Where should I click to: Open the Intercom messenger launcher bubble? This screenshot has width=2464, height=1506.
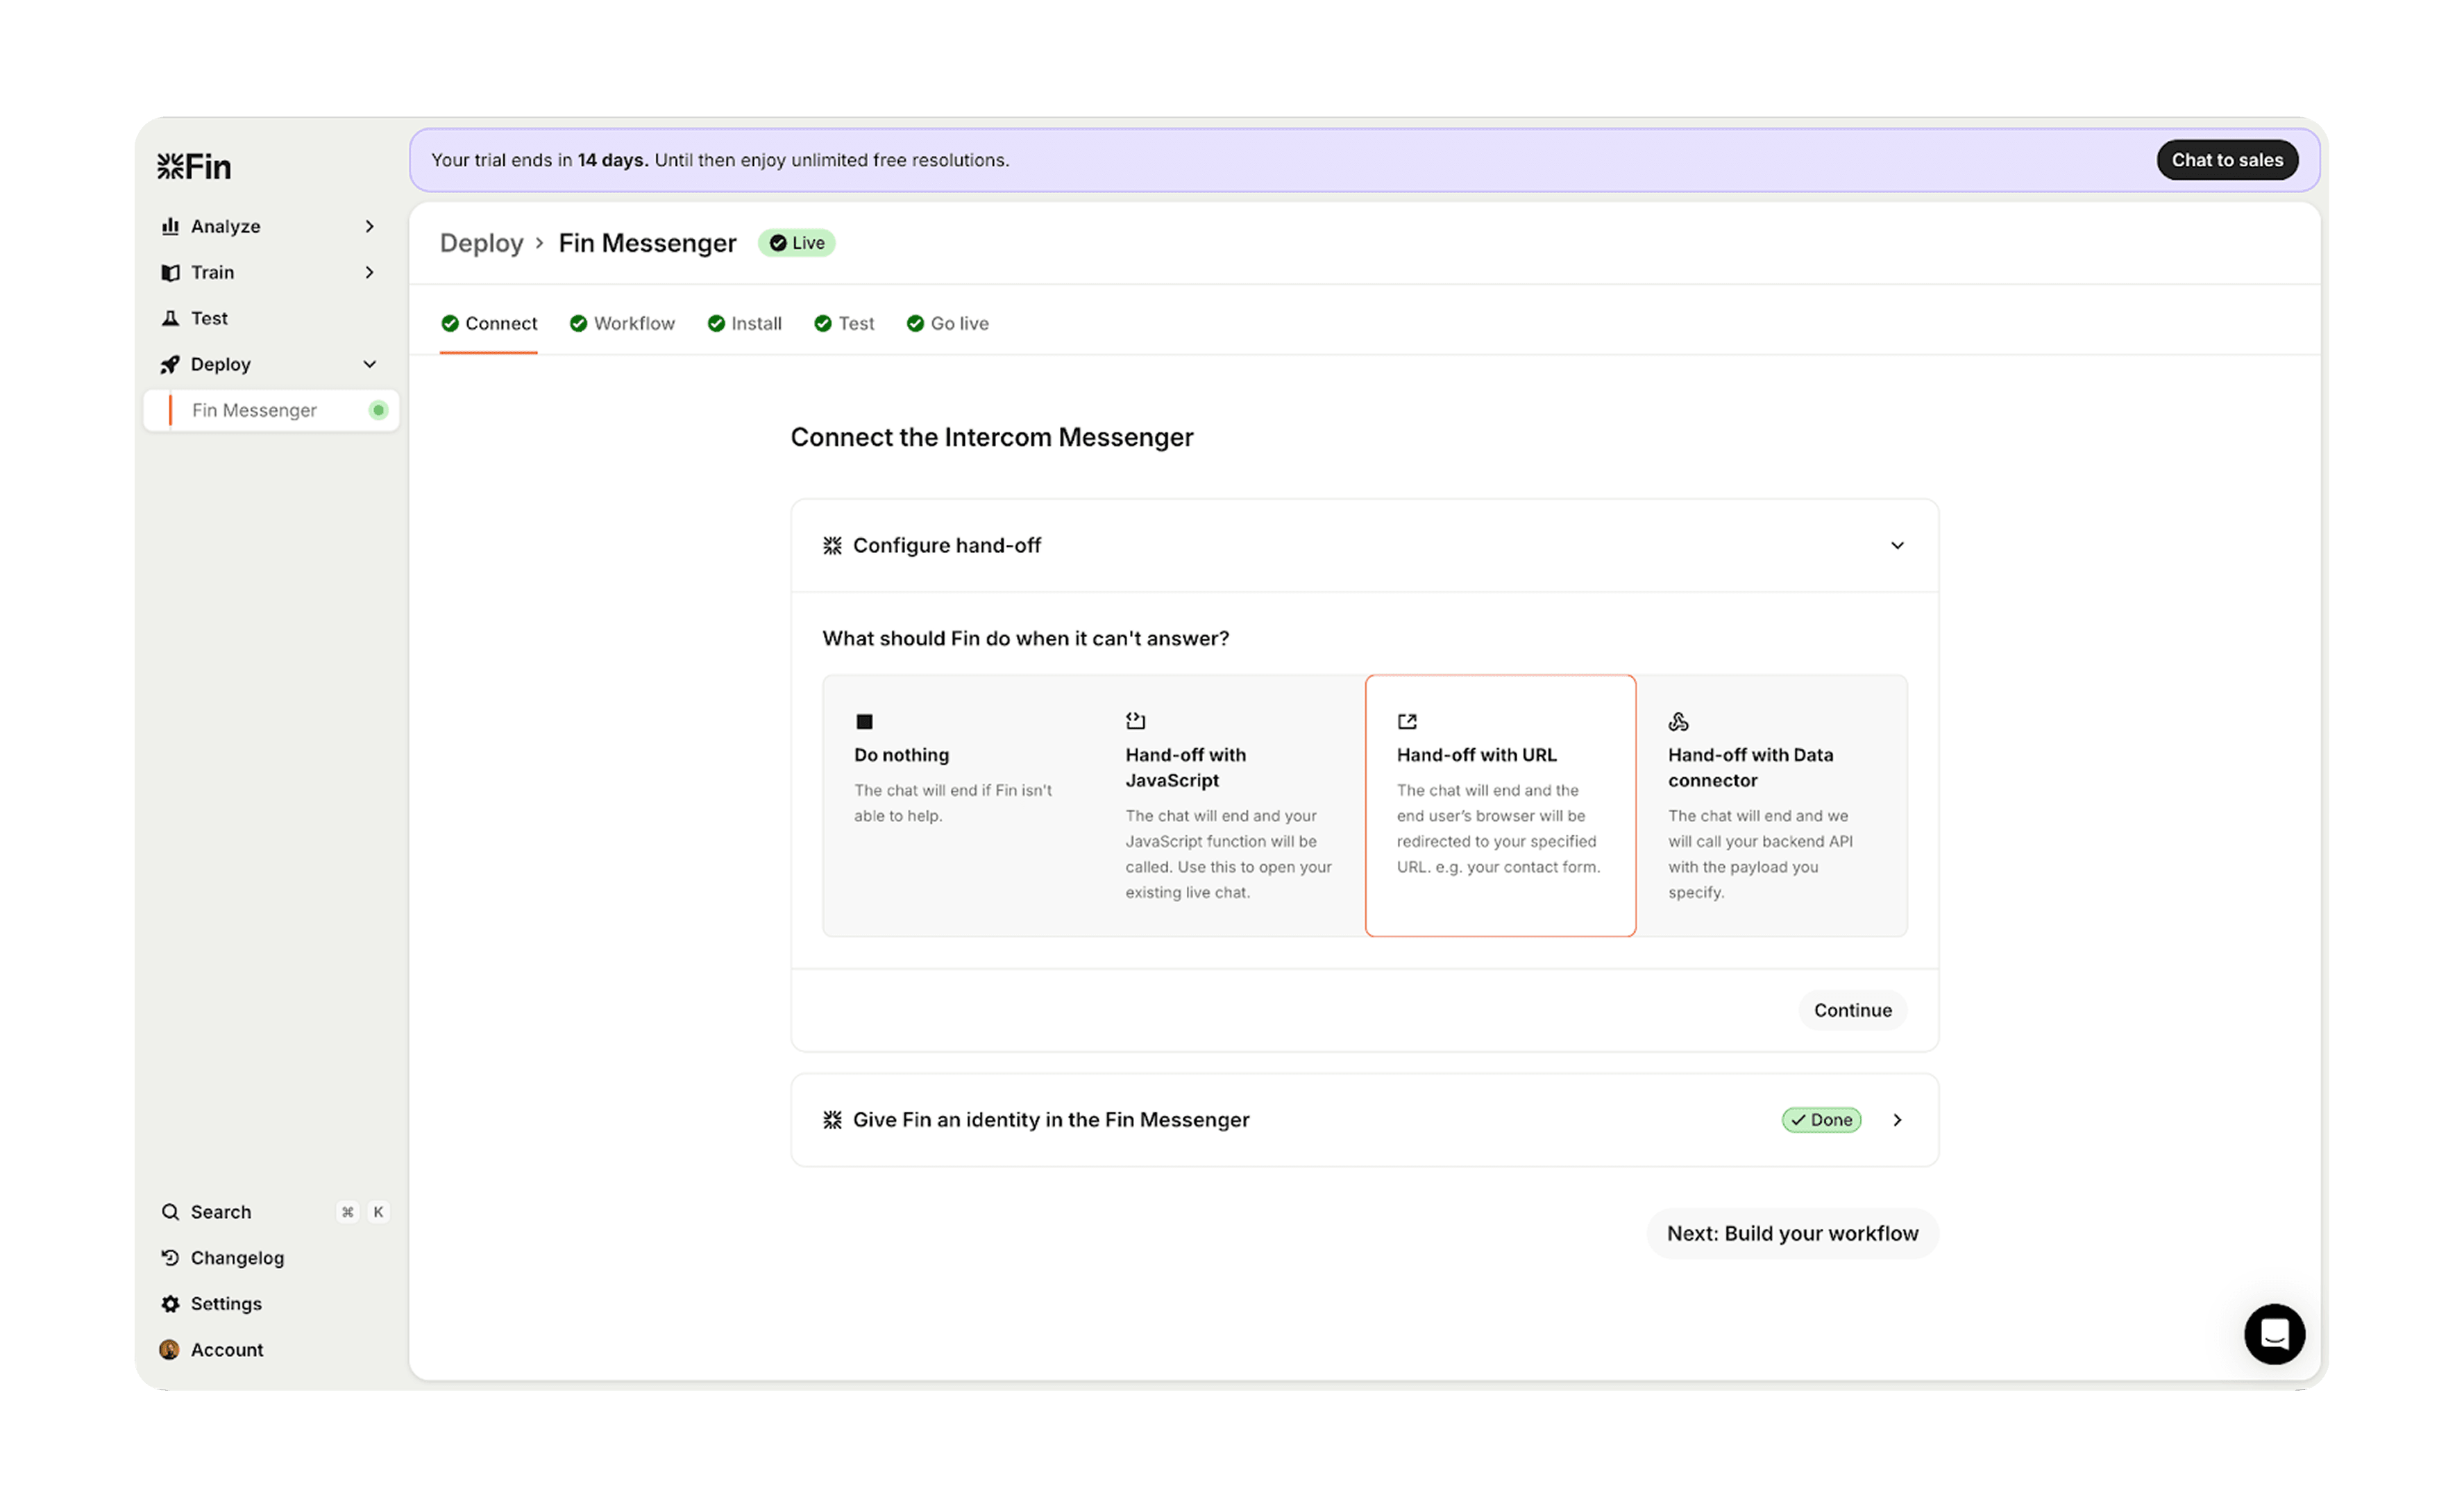point(2275,1334)
